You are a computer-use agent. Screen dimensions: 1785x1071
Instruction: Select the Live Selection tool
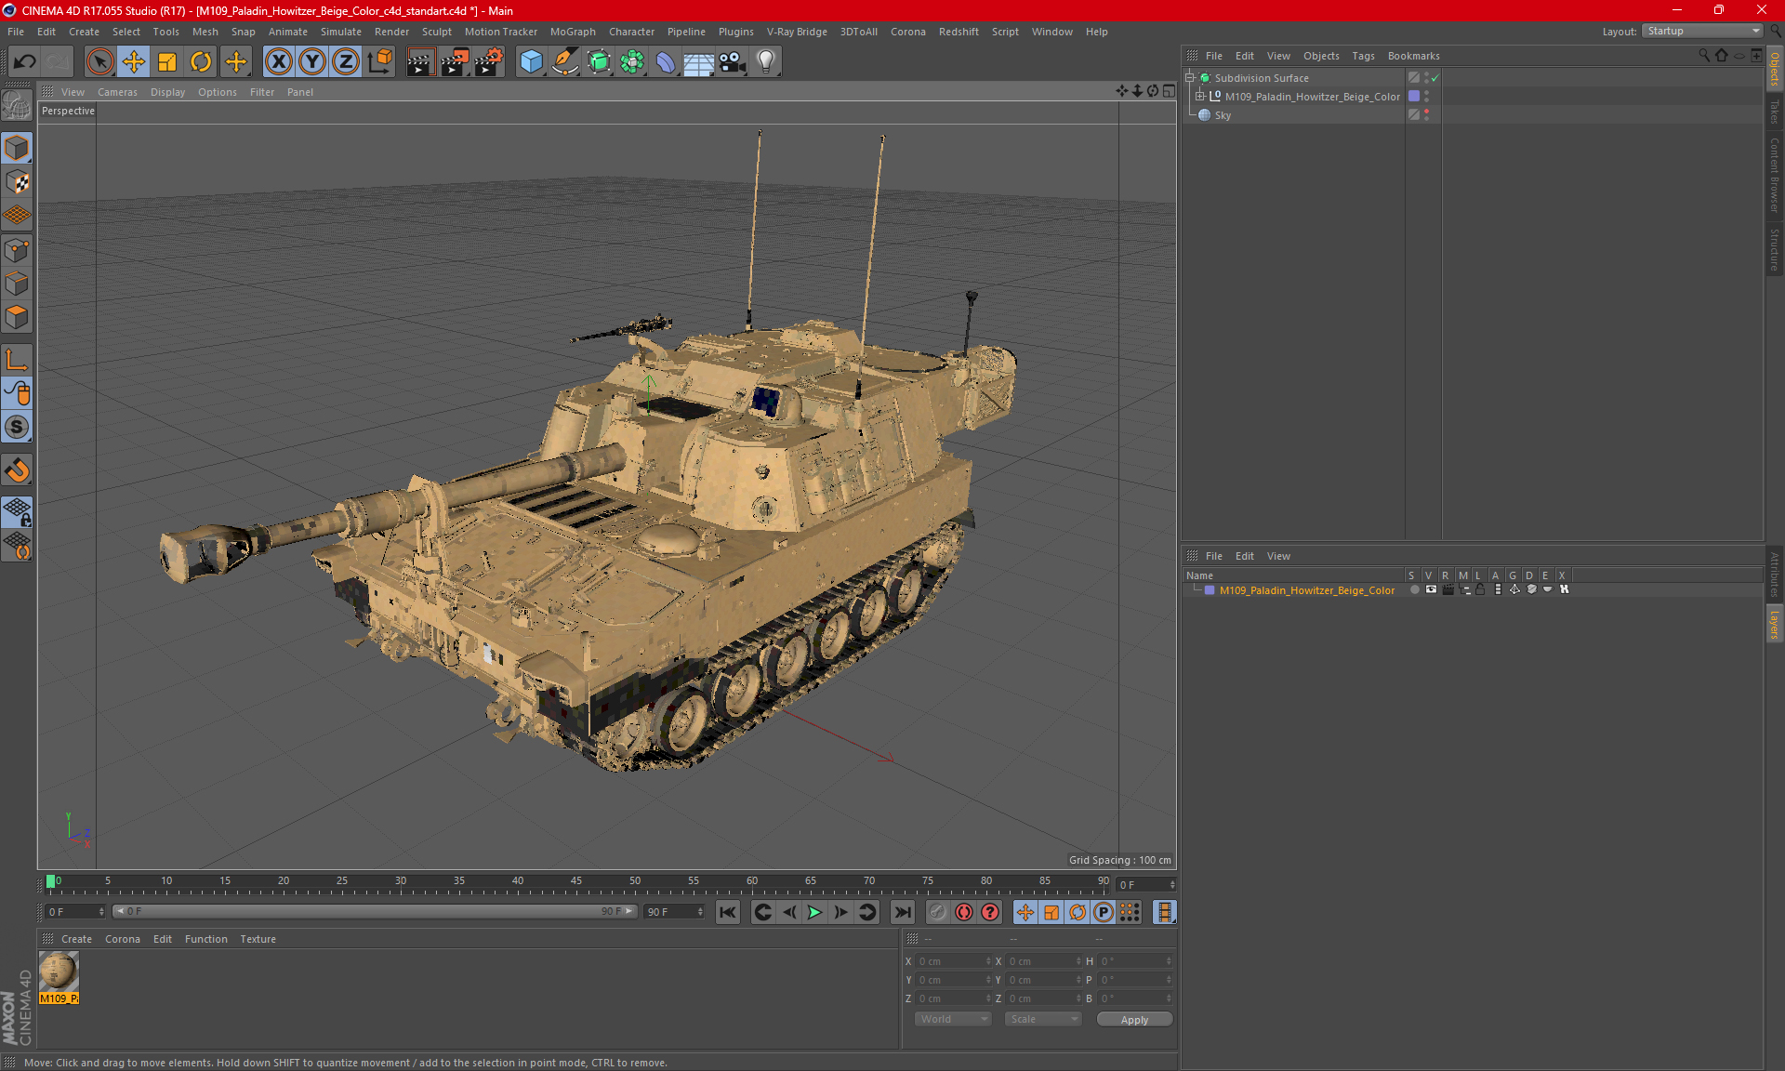click(99, 62)
